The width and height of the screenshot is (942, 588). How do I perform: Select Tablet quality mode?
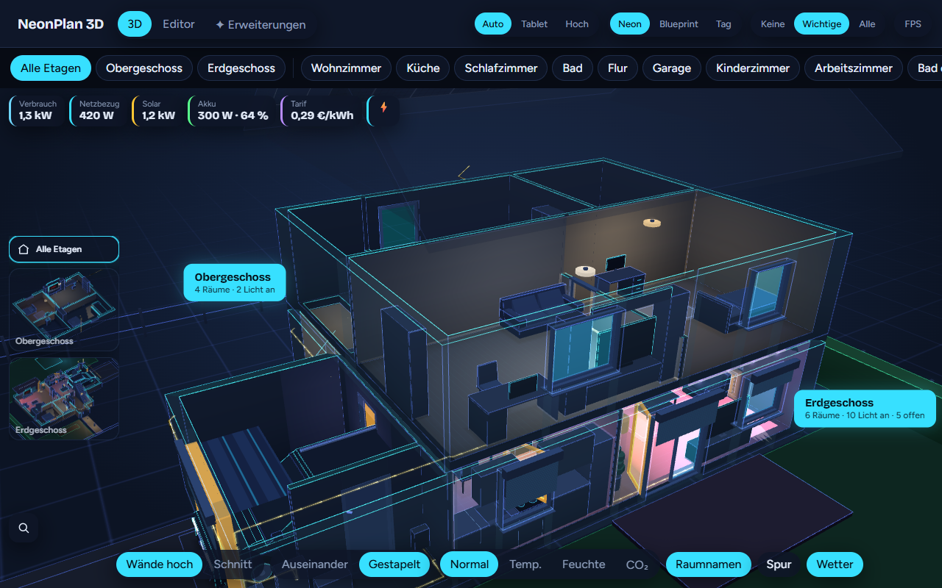[534, 24]
